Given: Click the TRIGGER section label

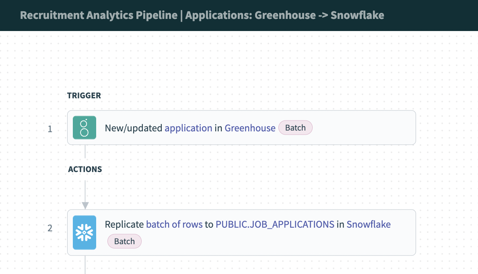Looking at the screenshot, I should click(84, 95).
